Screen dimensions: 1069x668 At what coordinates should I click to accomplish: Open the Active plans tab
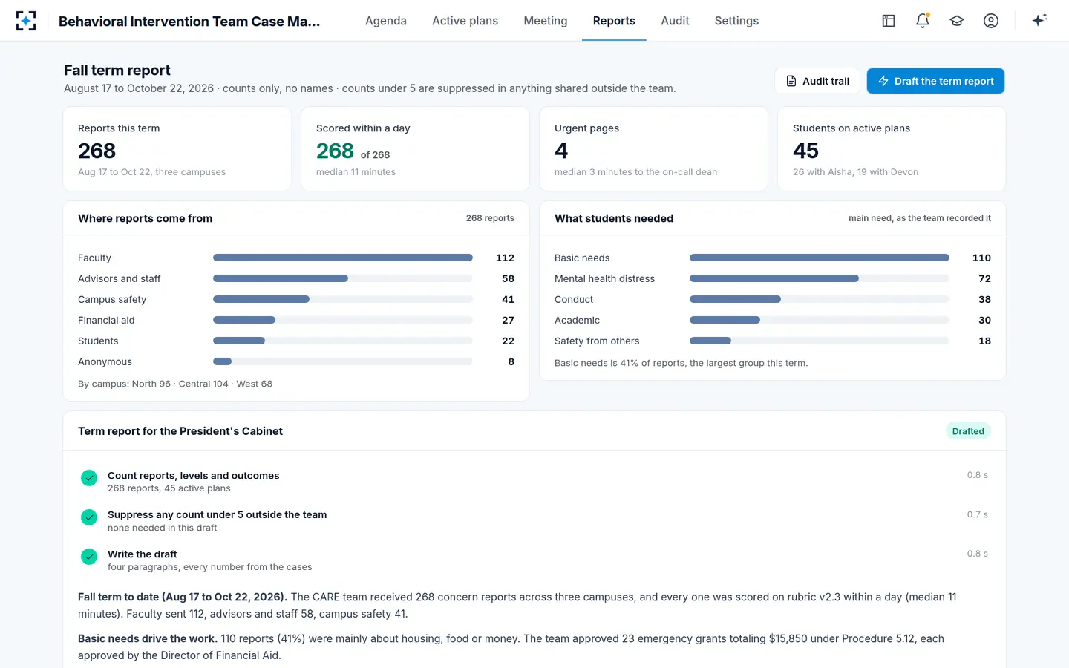(465, 21)
